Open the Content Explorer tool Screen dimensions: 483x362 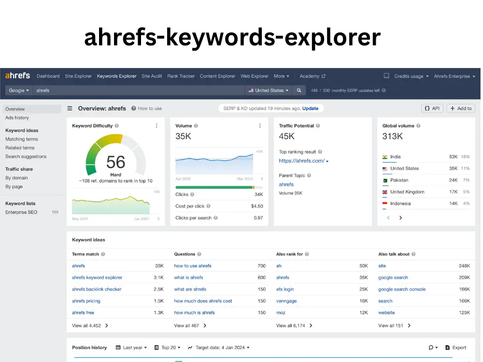tap(217, 76)
